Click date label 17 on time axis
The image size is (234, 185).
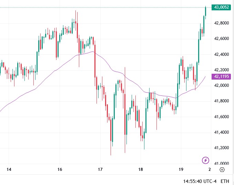coord(100,169)
